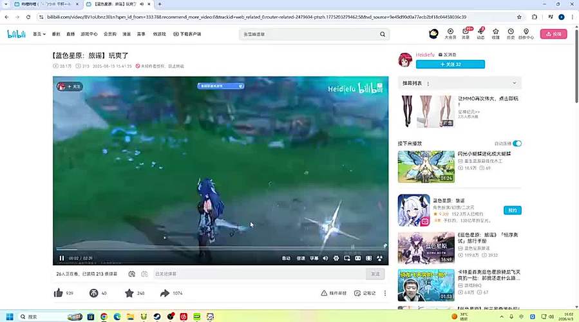
Task: Open the 自动 quality selector
Action: (x=286, y=258)
